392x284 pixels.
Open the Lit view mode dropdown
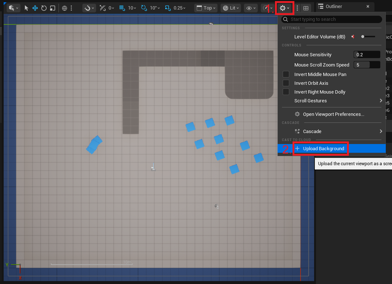(230, 8)
